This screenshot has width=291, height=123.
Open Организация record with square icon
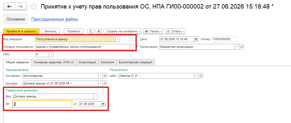tap(241, 47)
